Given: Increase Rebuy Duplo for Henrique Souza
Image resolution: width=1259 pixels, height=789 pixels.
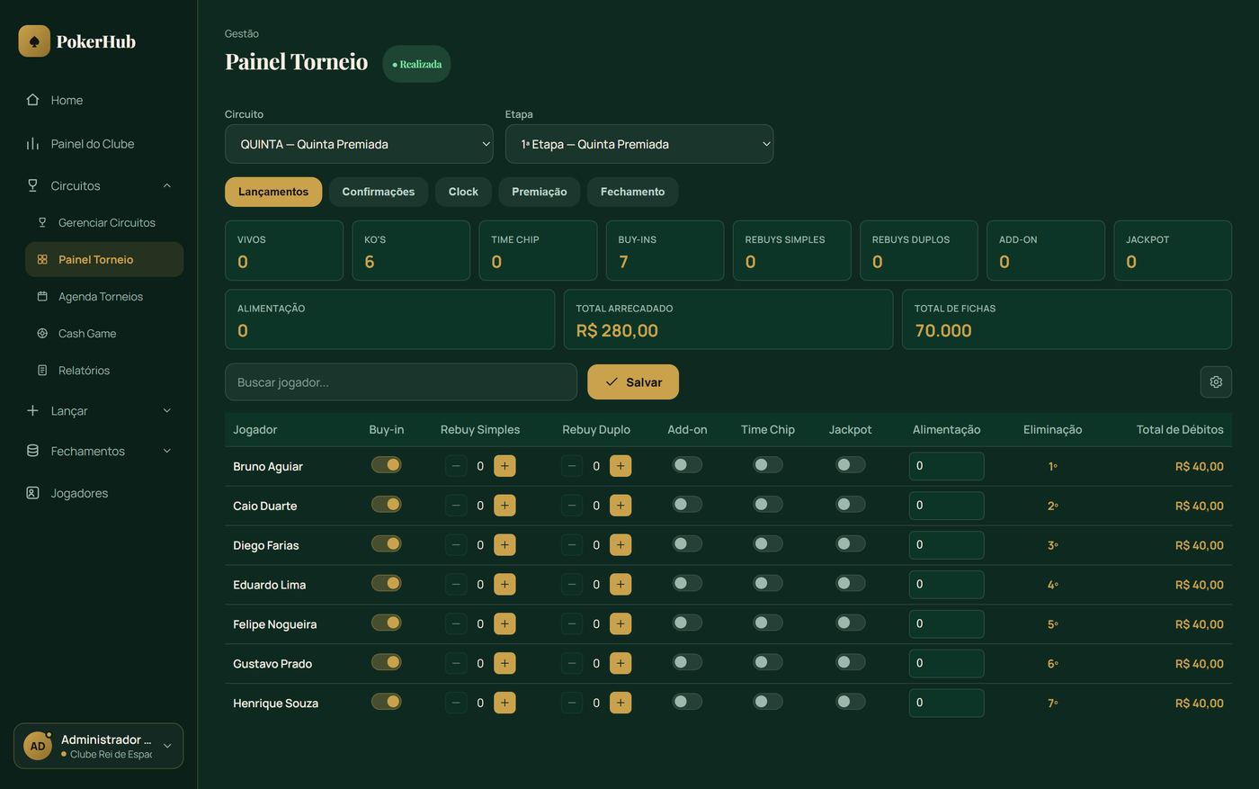Looking at the screenshot, I should pyautogui.click(x=621, y=704).
